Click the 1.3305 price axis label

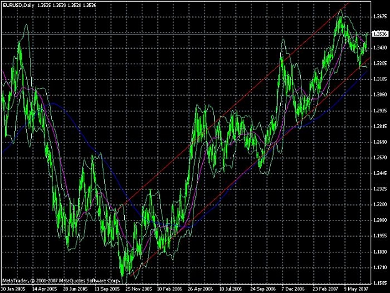coord(381,64)
